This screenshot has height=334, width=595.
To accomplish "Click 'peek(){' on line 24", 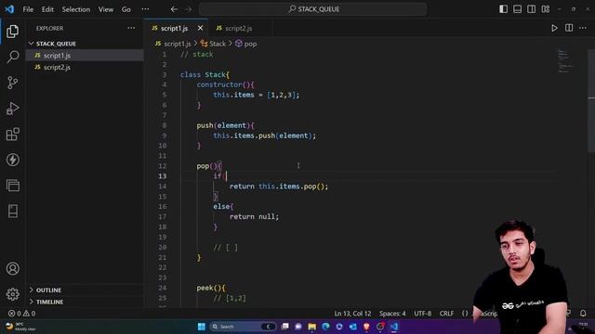I will click(x=211, y=289).
